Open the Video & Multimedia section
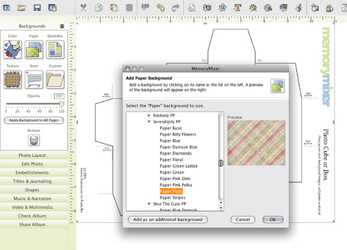347x250 pixels. [x=34, y=207]
